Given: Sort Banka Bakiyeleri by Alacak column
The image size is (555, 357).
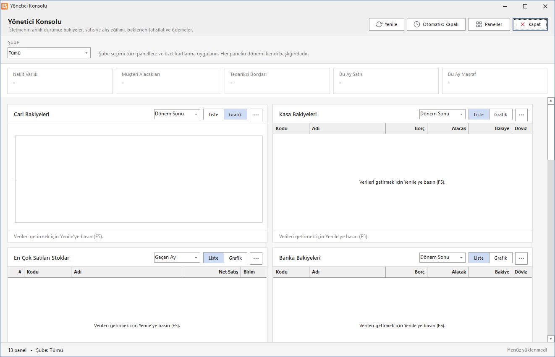Looking at the screenshot, I should [x=448, y=272].
